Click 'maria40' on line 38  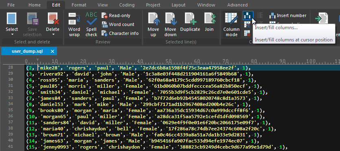point(54,129)
